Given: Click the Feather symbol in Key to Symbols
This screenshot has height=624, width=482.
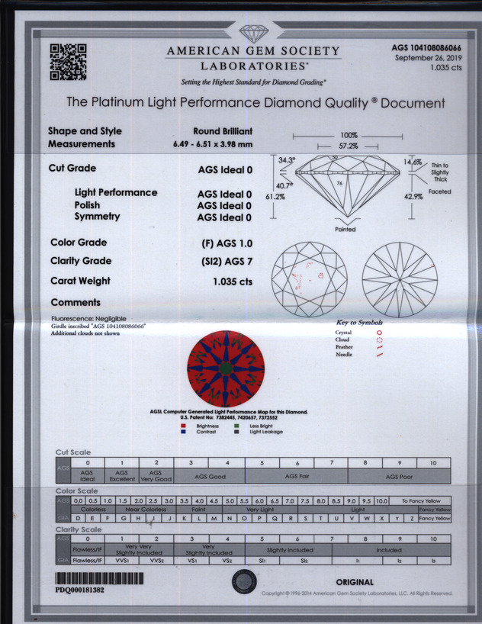Looking at the screenshot, I should (379, 348).
